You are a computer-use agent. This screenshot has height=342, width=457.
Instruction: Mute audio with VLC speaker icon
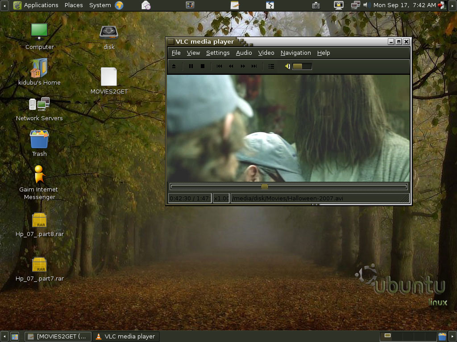tap(288, 66)
